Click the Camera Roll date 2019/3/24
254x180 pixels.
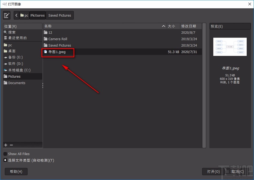[x=189, y=39]
